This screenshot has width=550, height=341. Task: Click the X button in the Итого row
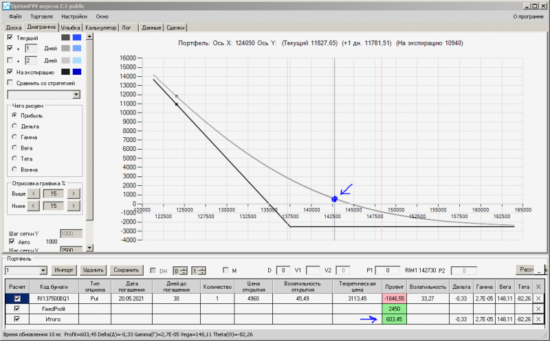click(538, 319)
